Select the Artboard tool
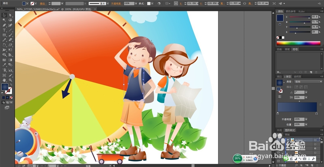The width and height of the screenshot is (324, 167). pos(4,75)
